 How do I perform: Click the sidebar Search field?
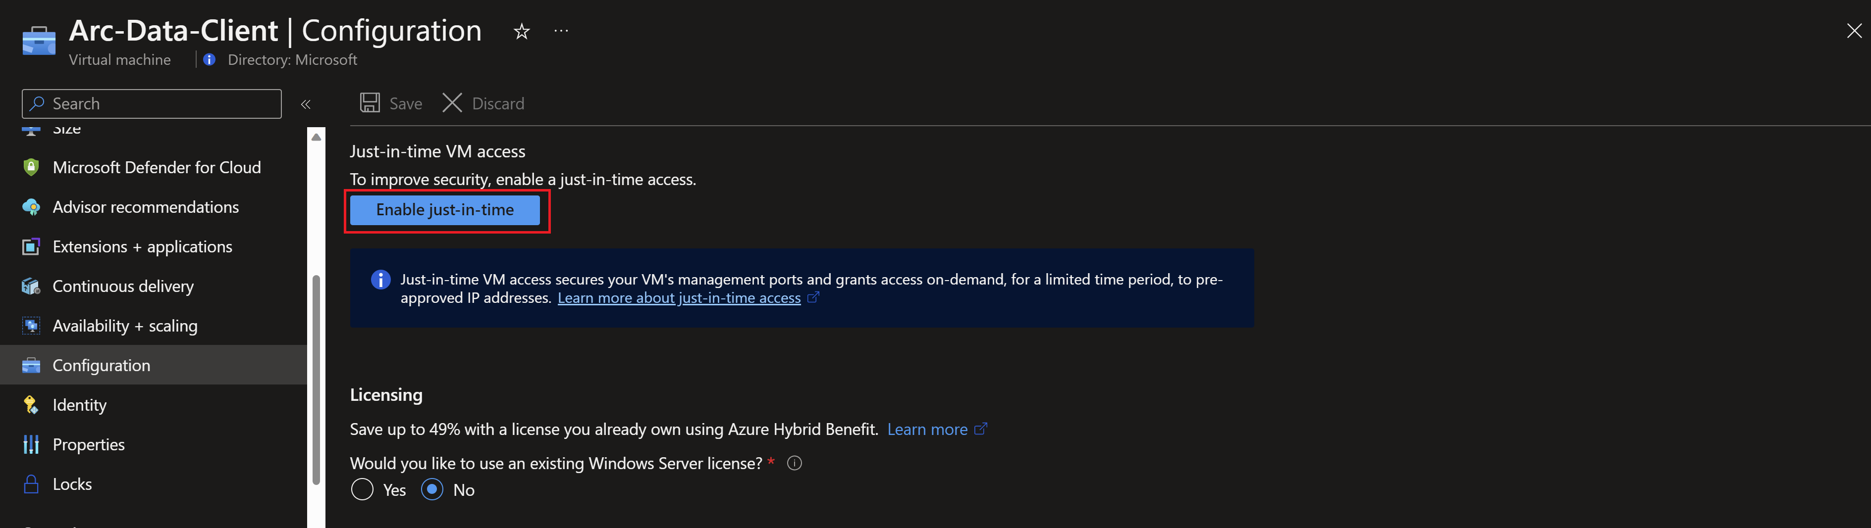[x=152, y=104]
